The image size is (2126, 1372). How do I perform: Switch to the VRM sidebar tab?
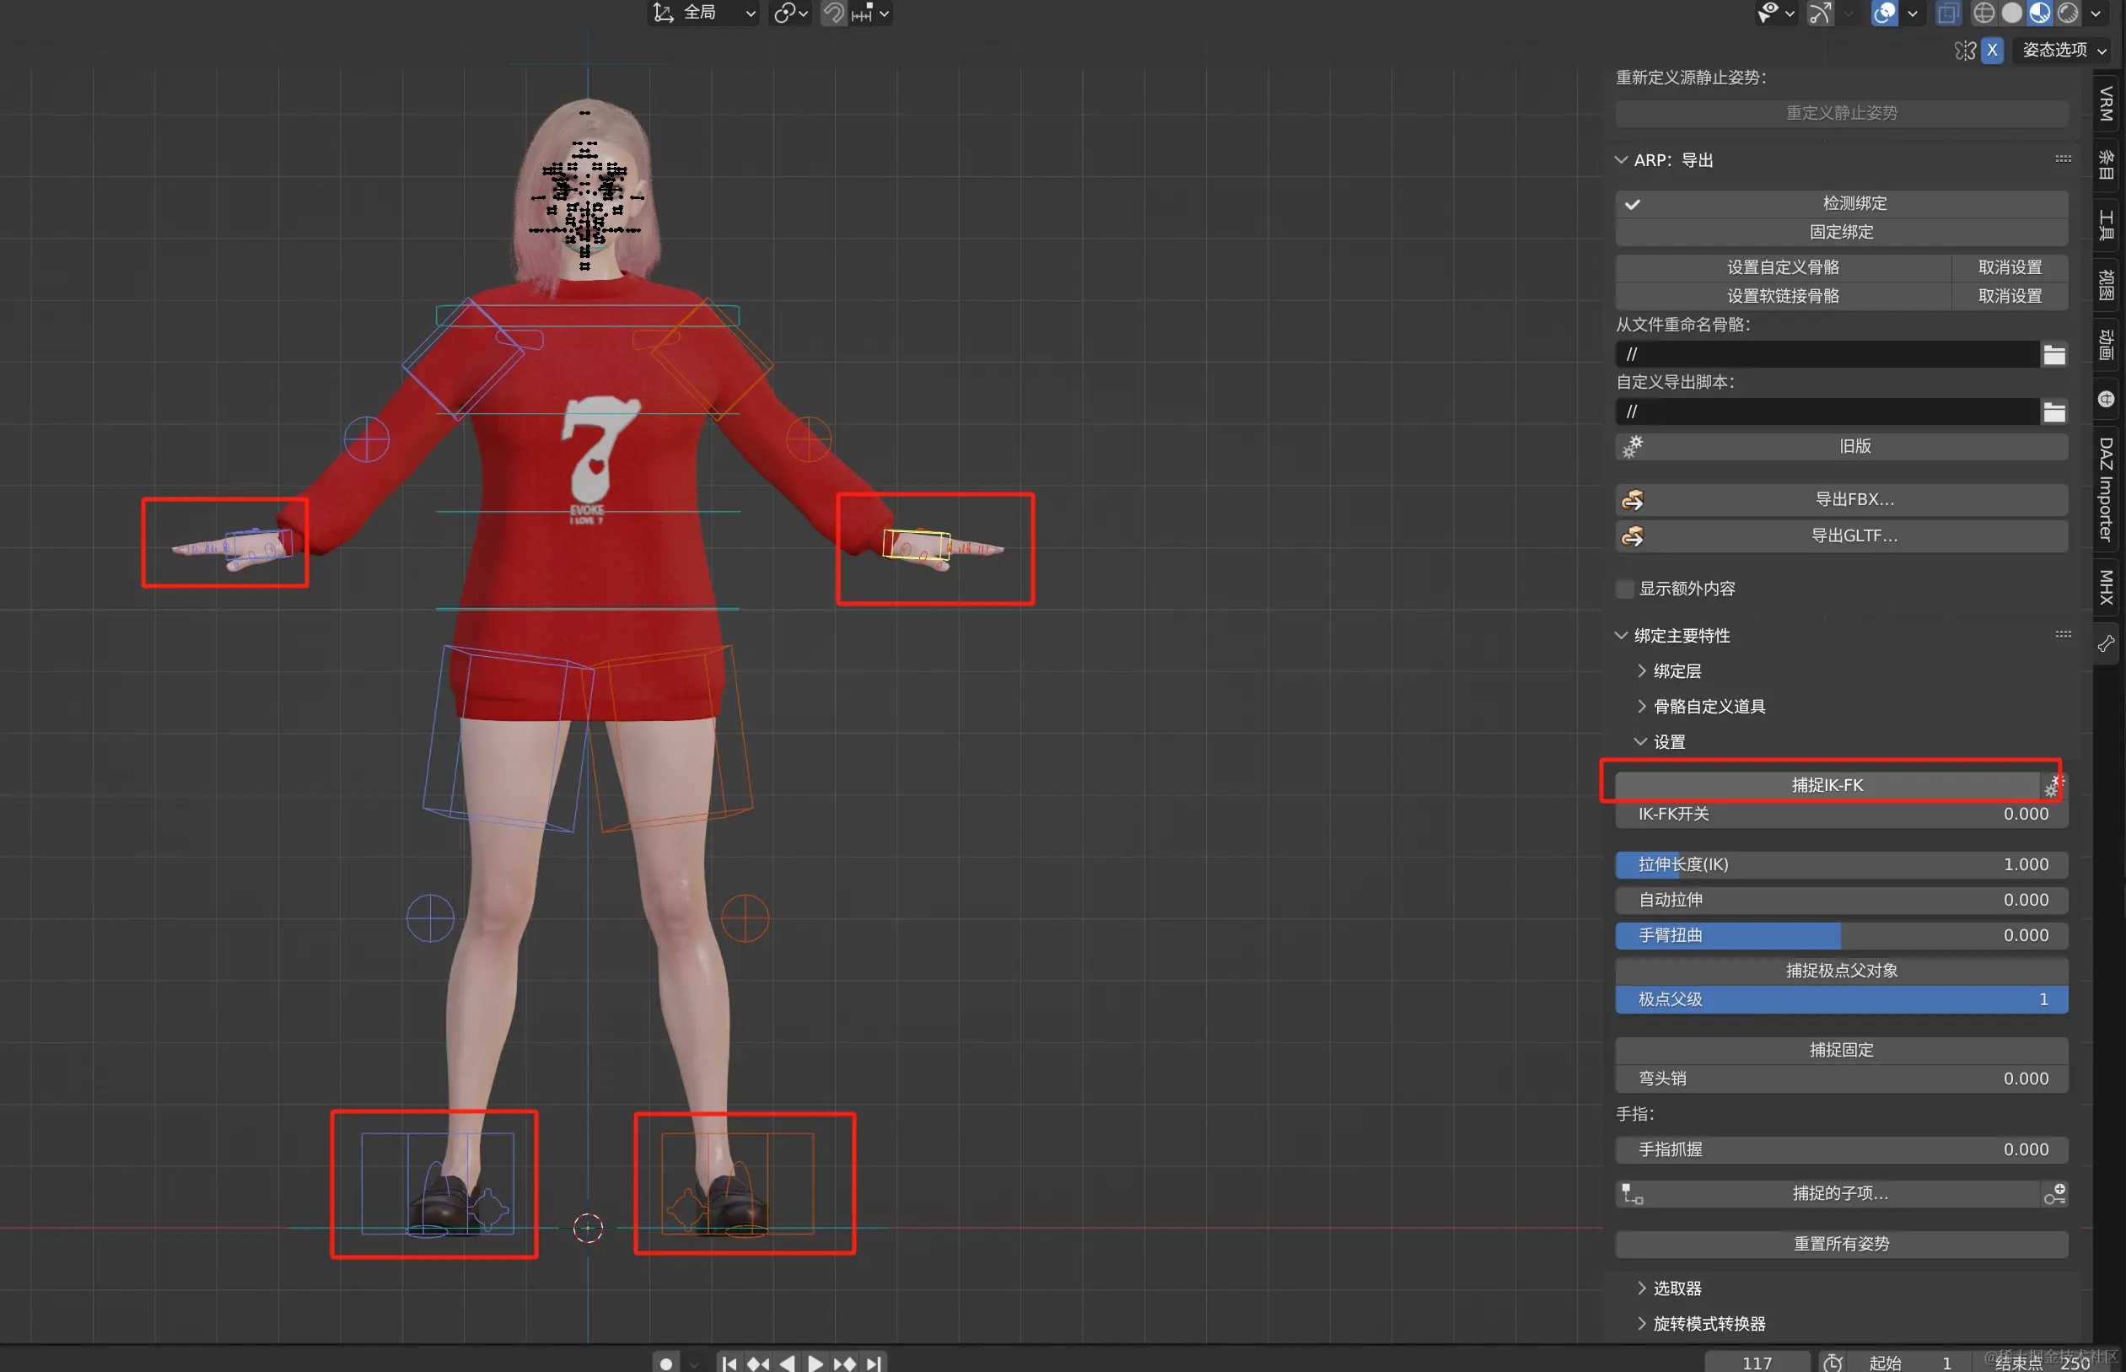point(2106,104)
